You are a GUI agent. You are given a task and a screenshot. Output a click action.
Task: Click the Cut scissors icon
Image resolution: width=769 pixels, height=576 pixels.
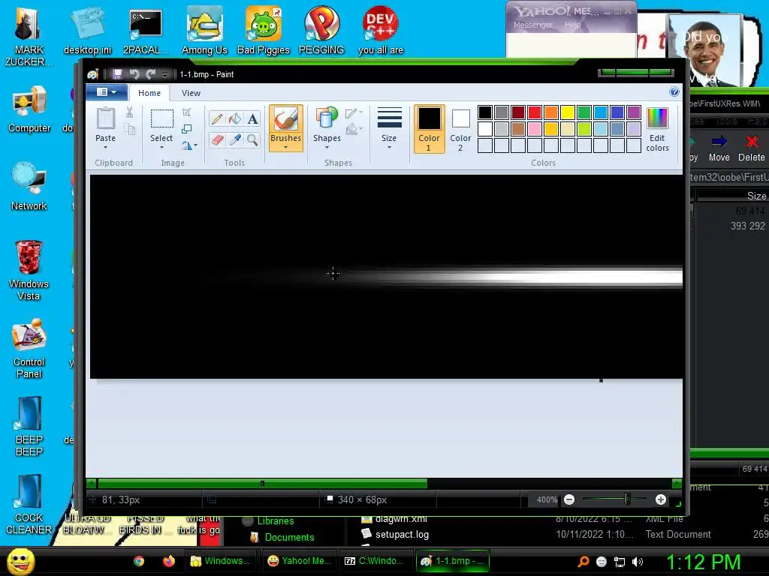coord(129,112)
